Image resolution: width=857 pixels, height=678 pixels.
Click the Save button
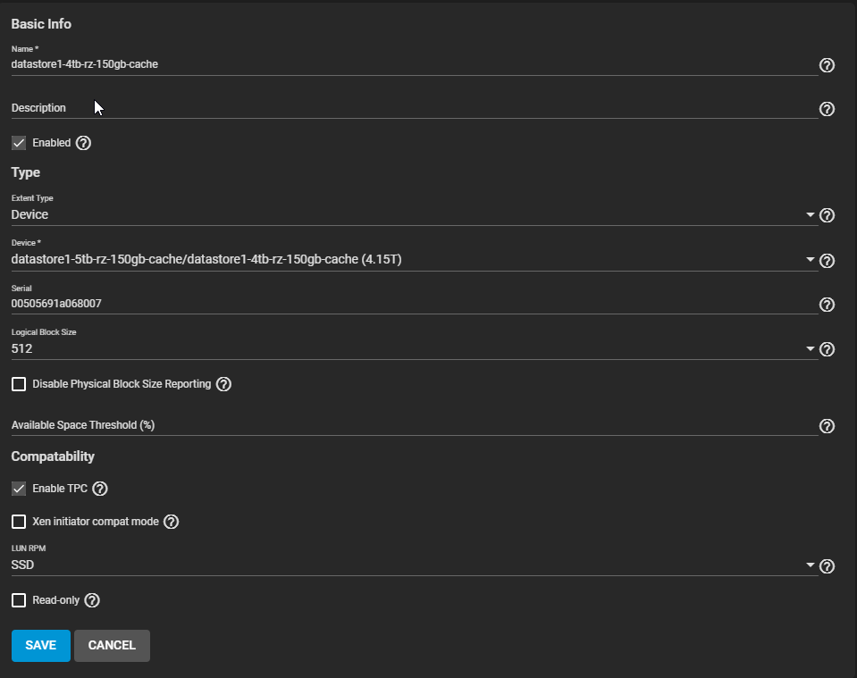(x=40, y=646)
